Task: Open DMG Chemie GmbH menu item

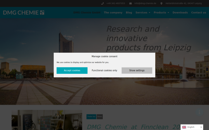Action: click(x=87, y=12)
